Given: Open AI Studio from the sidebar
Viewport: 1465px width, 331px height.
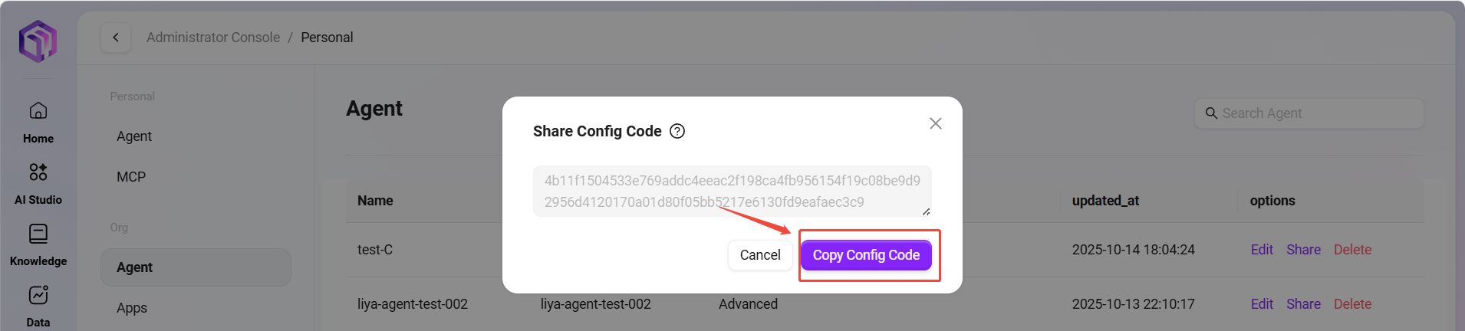Looking at the screenshot, I should [38, 172].
